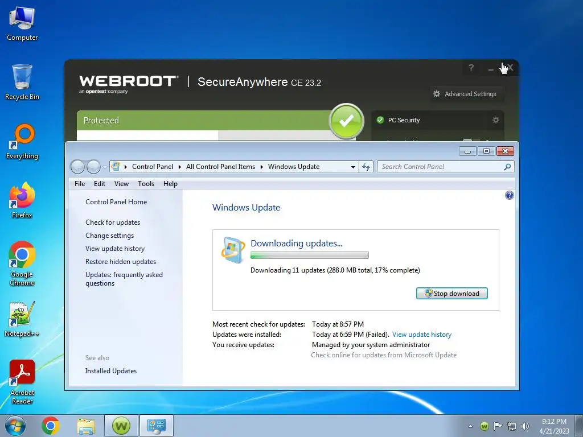The width and height of the screenshot is (583, 437).
Task: Expand root arrow before Control Panel breadcrumb
Action: click(126, 167)
